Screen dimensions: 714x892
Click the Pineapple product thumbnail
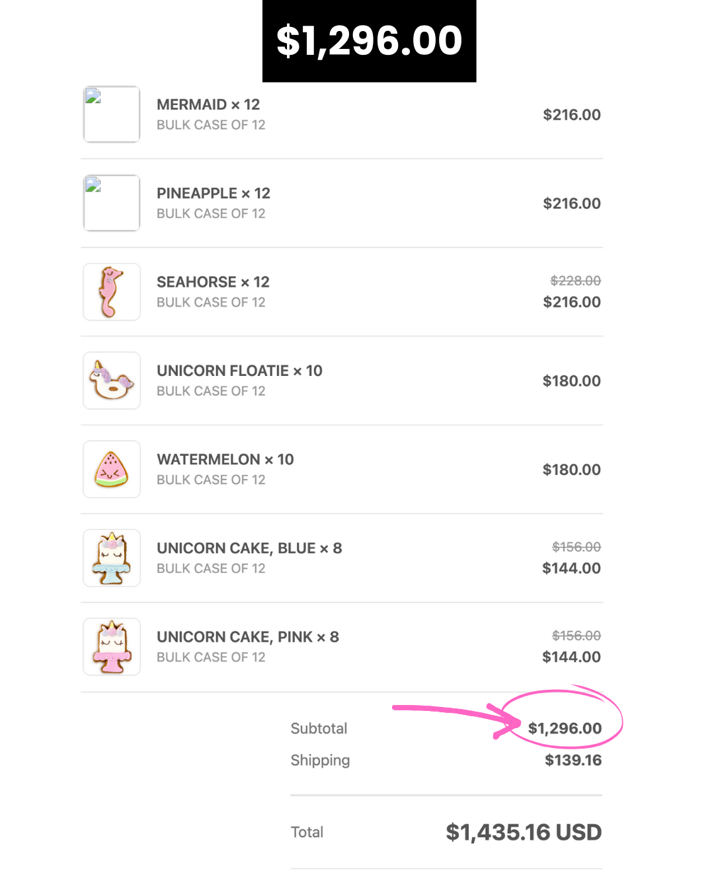(112, 203)
